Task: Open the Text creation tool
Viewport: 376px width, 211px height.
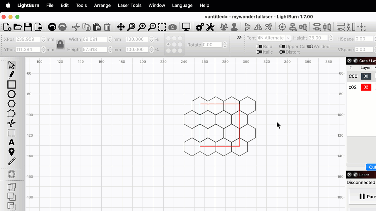Action: tap(11, 142)
